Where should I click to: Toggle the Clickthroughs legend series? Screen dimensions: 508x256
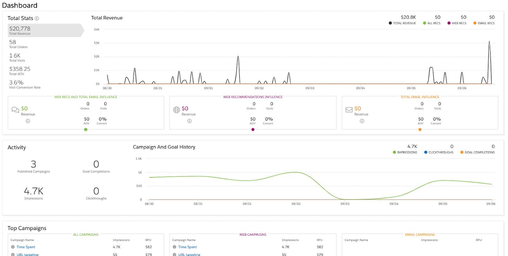point(439,152)
